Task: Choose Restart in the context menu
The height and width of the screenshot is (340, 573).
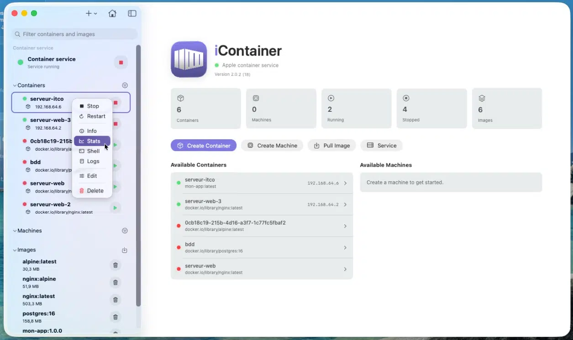Action: pos(92,116)
